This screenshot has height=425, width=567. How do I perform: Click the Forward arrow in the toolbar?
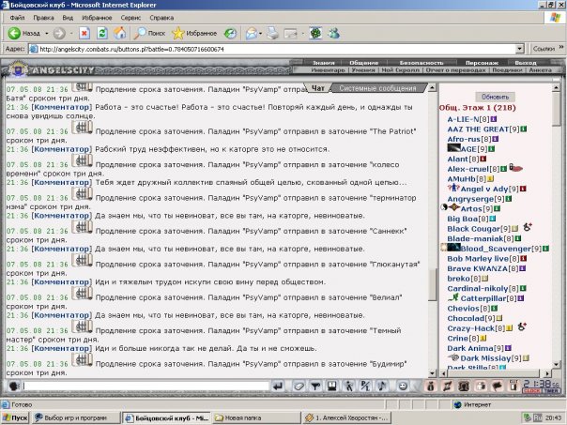[x=59, y=34]
